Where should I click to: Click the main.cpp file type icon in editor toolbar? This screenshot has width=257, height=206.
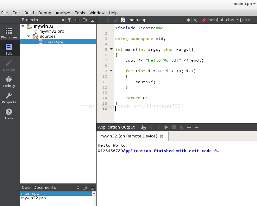coord(123,20)
